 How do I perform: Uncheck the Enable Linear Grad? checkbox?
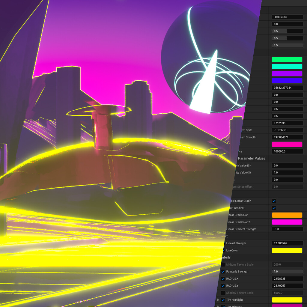pos(274,201)
